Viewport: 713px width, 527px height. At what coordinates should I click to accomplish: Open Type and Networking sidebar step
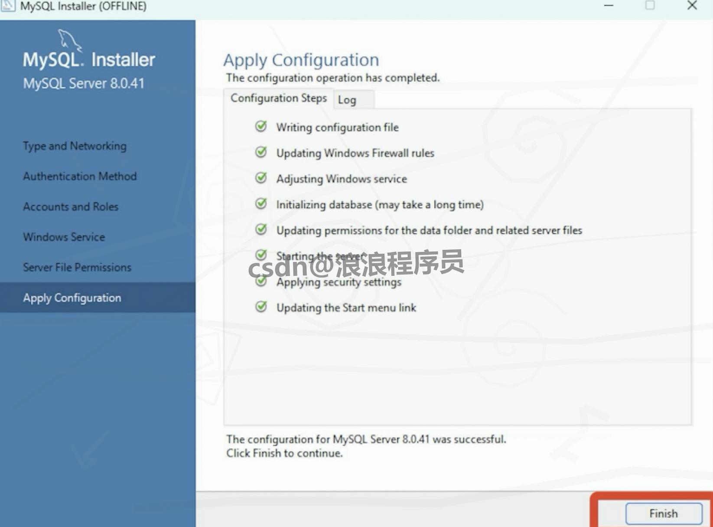[75, 146]
